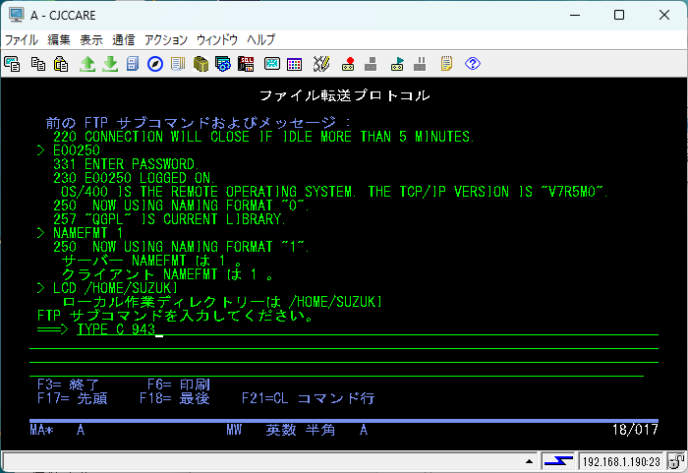Screen dimensions: 688x473
Task: Click the MA* status indicator
Action: [x=41, y=430]
